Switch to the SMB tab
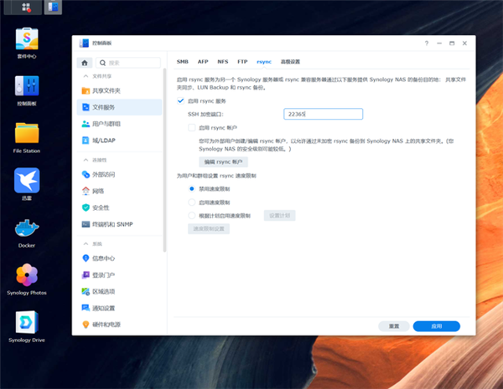Screen dimensions: 503x389 click(x=183, y=62)
